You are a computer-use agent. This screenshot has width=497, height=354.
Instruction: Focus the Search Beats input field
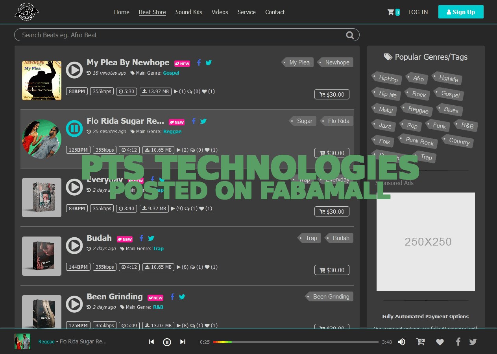187,35
